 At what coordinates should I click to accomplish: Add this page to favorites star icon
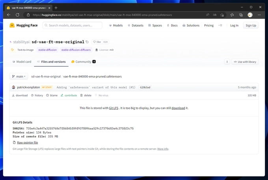(222, 15)
